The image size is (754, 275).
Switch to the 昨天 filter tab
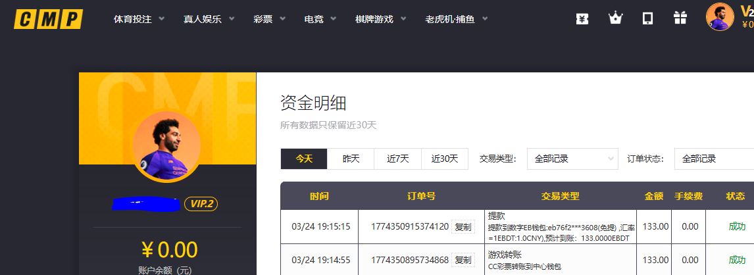351,159
